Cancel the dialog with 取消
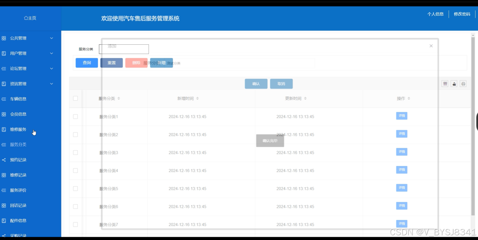 (x=282, y=84)
